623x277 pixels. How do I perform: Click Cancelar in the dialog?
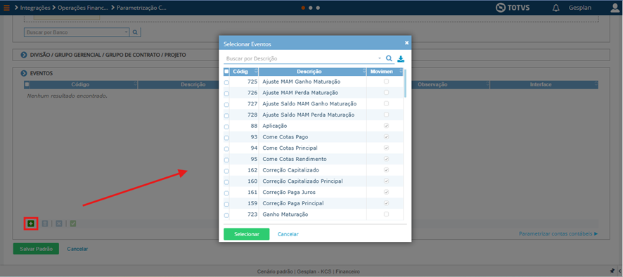[x=288, y=234]
